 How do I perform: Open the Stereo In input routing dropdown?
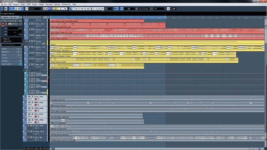[x=11, y=39]
